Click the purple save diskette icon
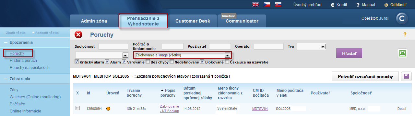This screenshot has height=116, width=415. point(406,76)
